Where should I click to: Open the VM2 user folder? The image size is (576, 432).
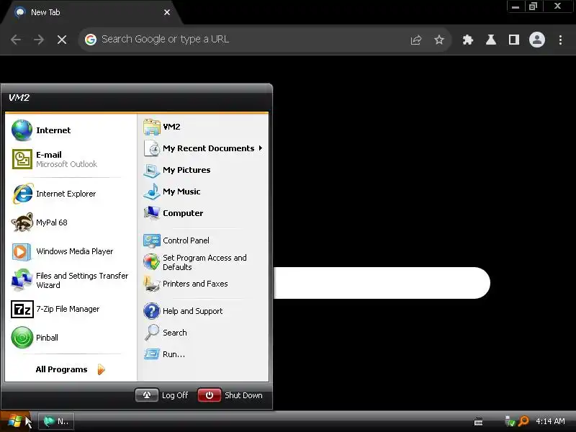162,127
